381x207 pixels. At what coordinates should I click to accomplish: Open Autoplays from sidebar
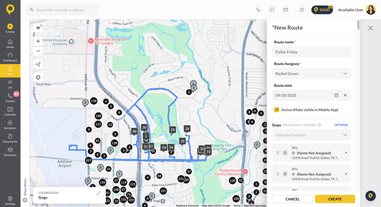coord(10,125)
